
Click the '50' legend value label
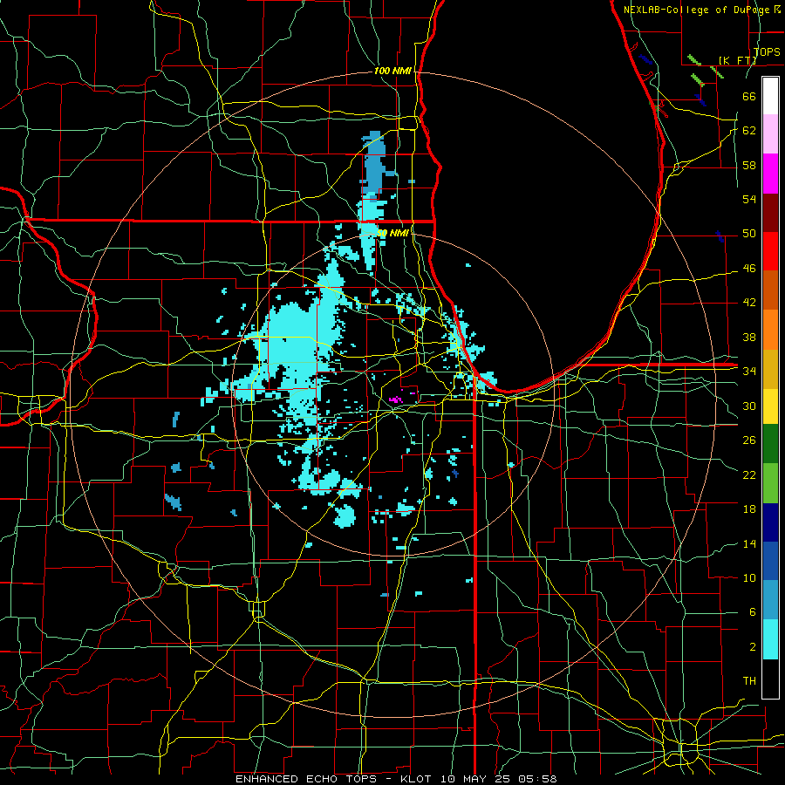(749, 234)
